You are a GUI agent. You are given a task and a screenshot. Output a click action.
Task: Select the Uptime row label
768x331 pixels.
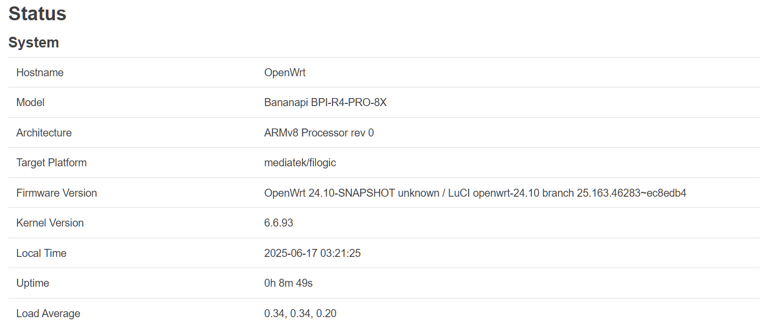click(x=33, y=283)
